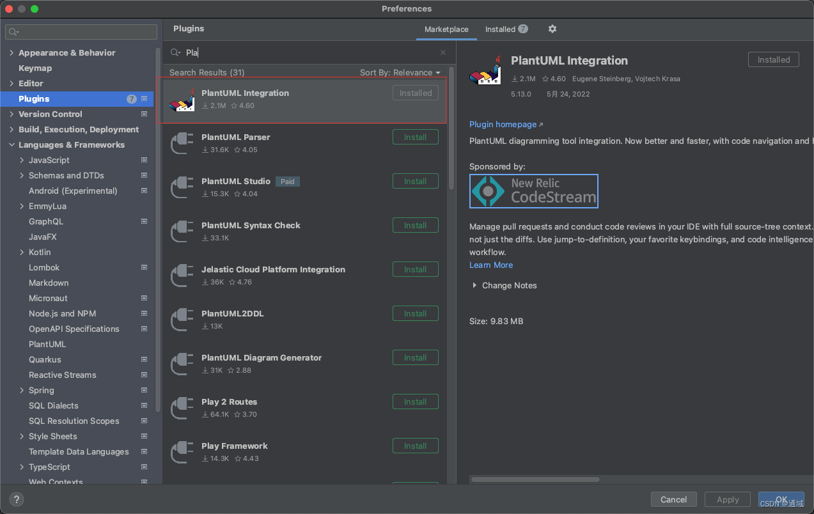This screenshot has height=514, width=814.
Task: Click project-level icon beside Version Control
Action: coord(144,114)
